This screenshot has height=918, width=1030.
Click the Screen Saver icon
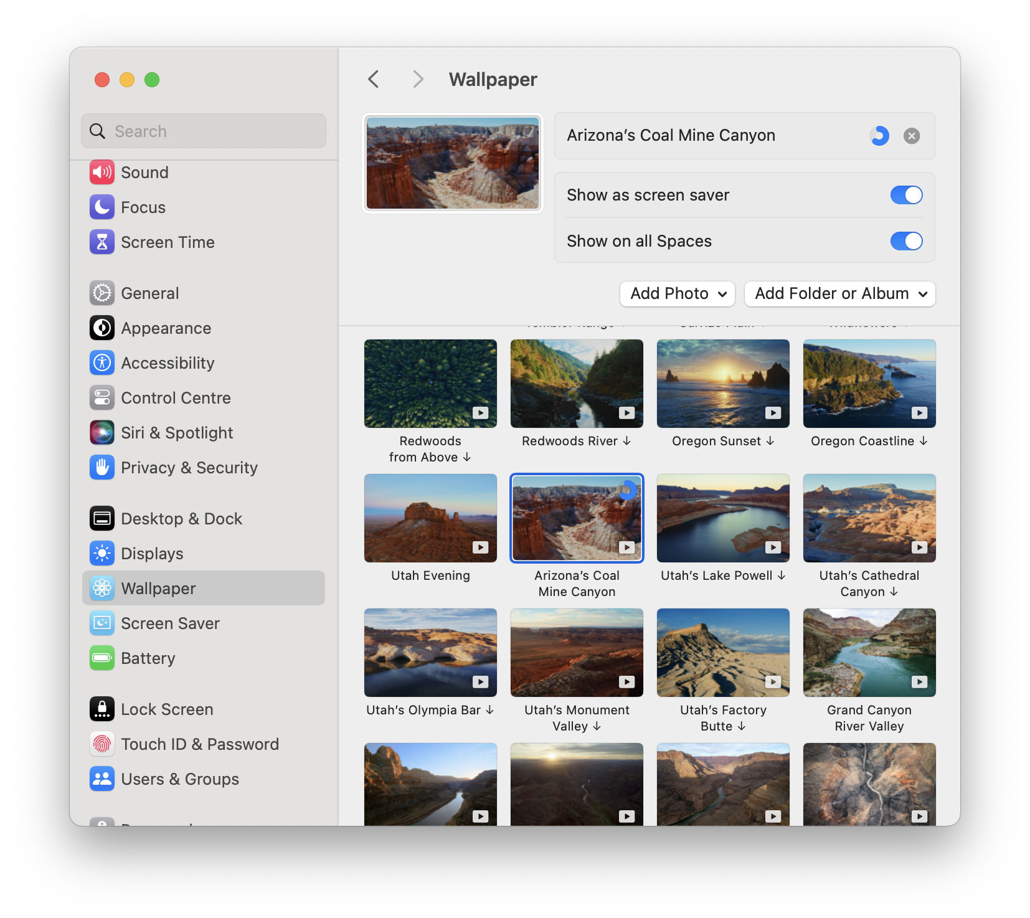102,623
